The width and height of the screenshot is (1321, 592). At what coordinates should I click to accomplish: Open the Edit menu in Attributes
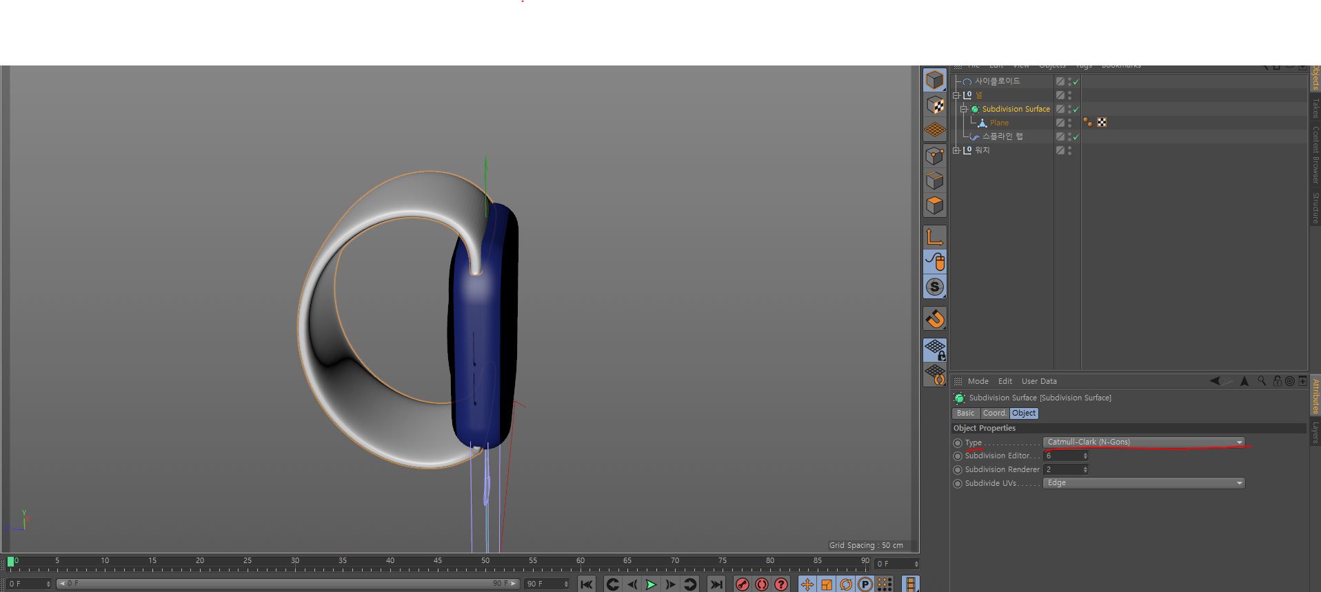1005,381
